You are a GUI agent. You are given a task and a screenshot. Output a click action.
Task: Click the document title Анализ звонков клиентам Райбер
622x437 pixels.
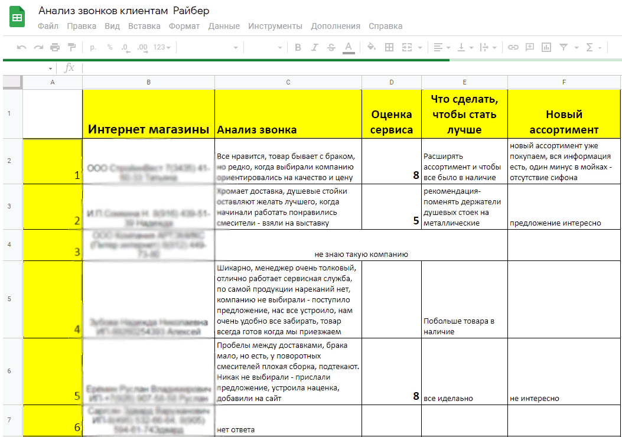pyautogui.click(x=124, y=11)
